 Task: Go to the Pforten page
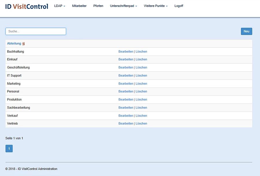98,6
